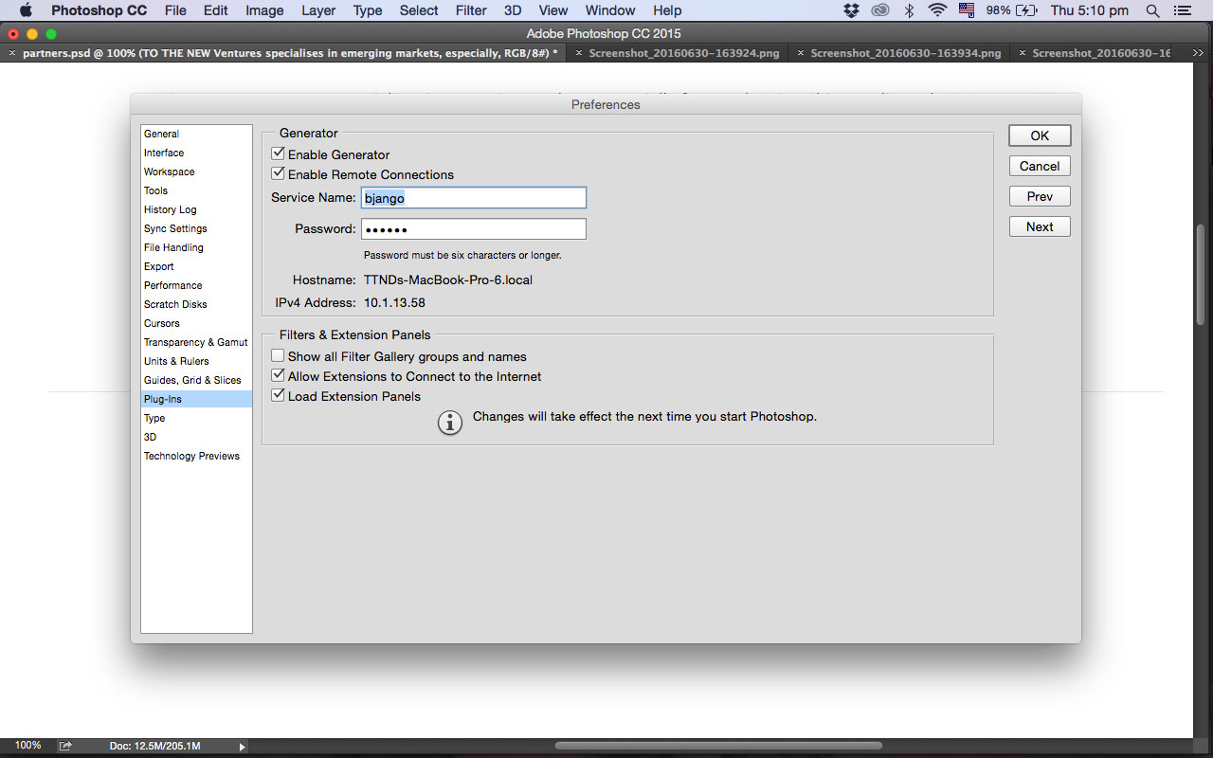
Task: Open the Window menu
Action: [610, 10]
